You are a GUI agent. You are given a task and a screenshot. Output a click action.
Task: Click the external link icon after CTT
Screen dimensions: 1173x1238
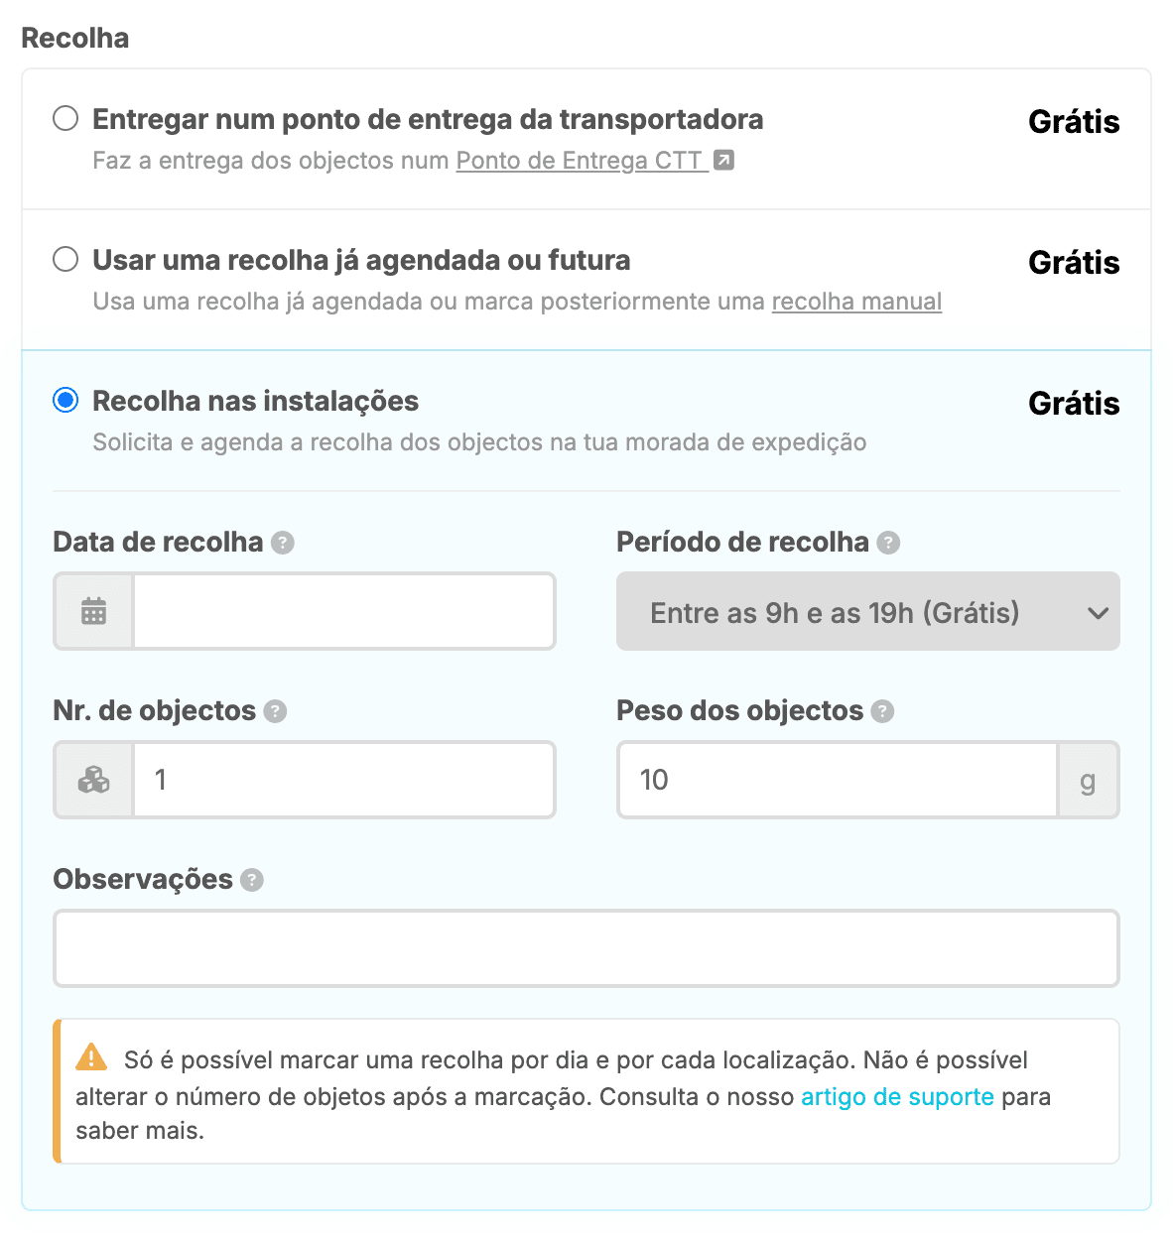(x=724, y=160)
